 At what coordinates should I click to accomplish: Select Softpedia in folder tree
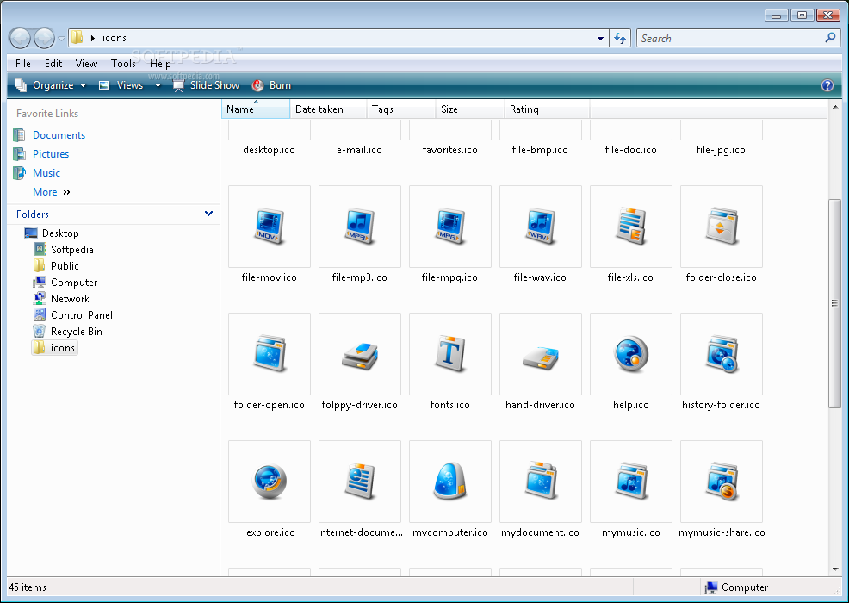(x=71, y=249)
